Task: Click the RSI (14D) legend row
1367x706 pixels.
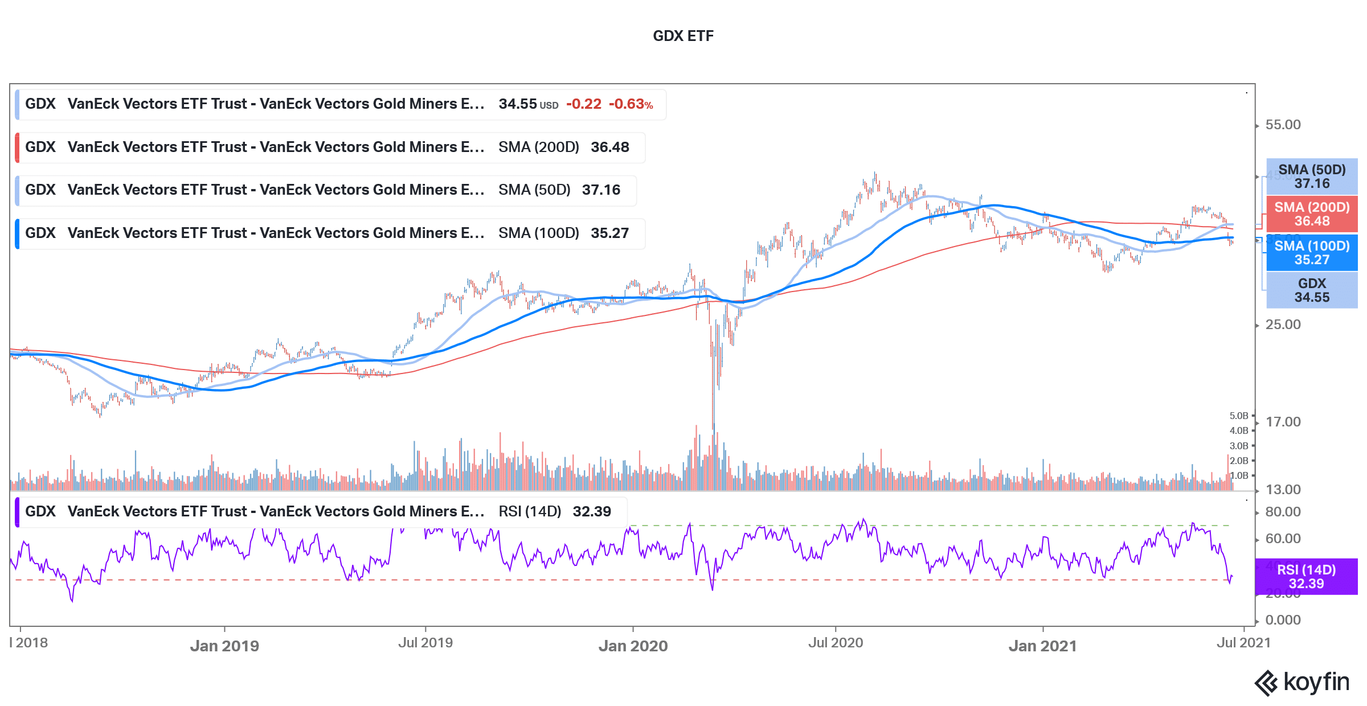Action: [321, 512]
